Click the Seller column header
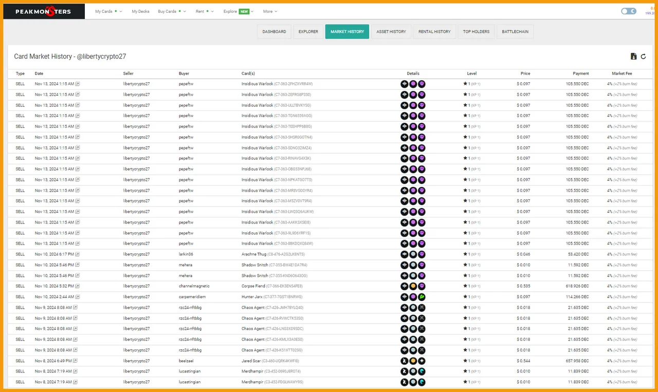This screenshot has height=392, width=658. pos(129,73)
